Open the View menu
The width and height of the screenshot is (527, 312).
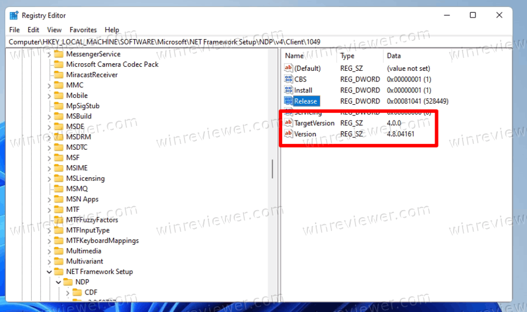54,30
